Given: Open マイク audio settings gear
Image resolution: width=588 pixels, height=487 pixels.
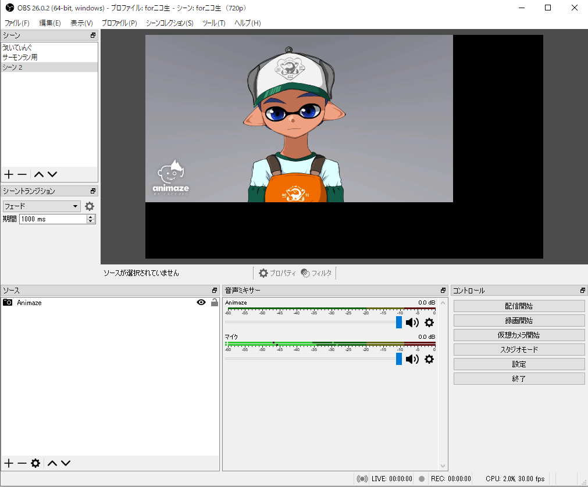Looking at the screenshot, I should point(429,359).
